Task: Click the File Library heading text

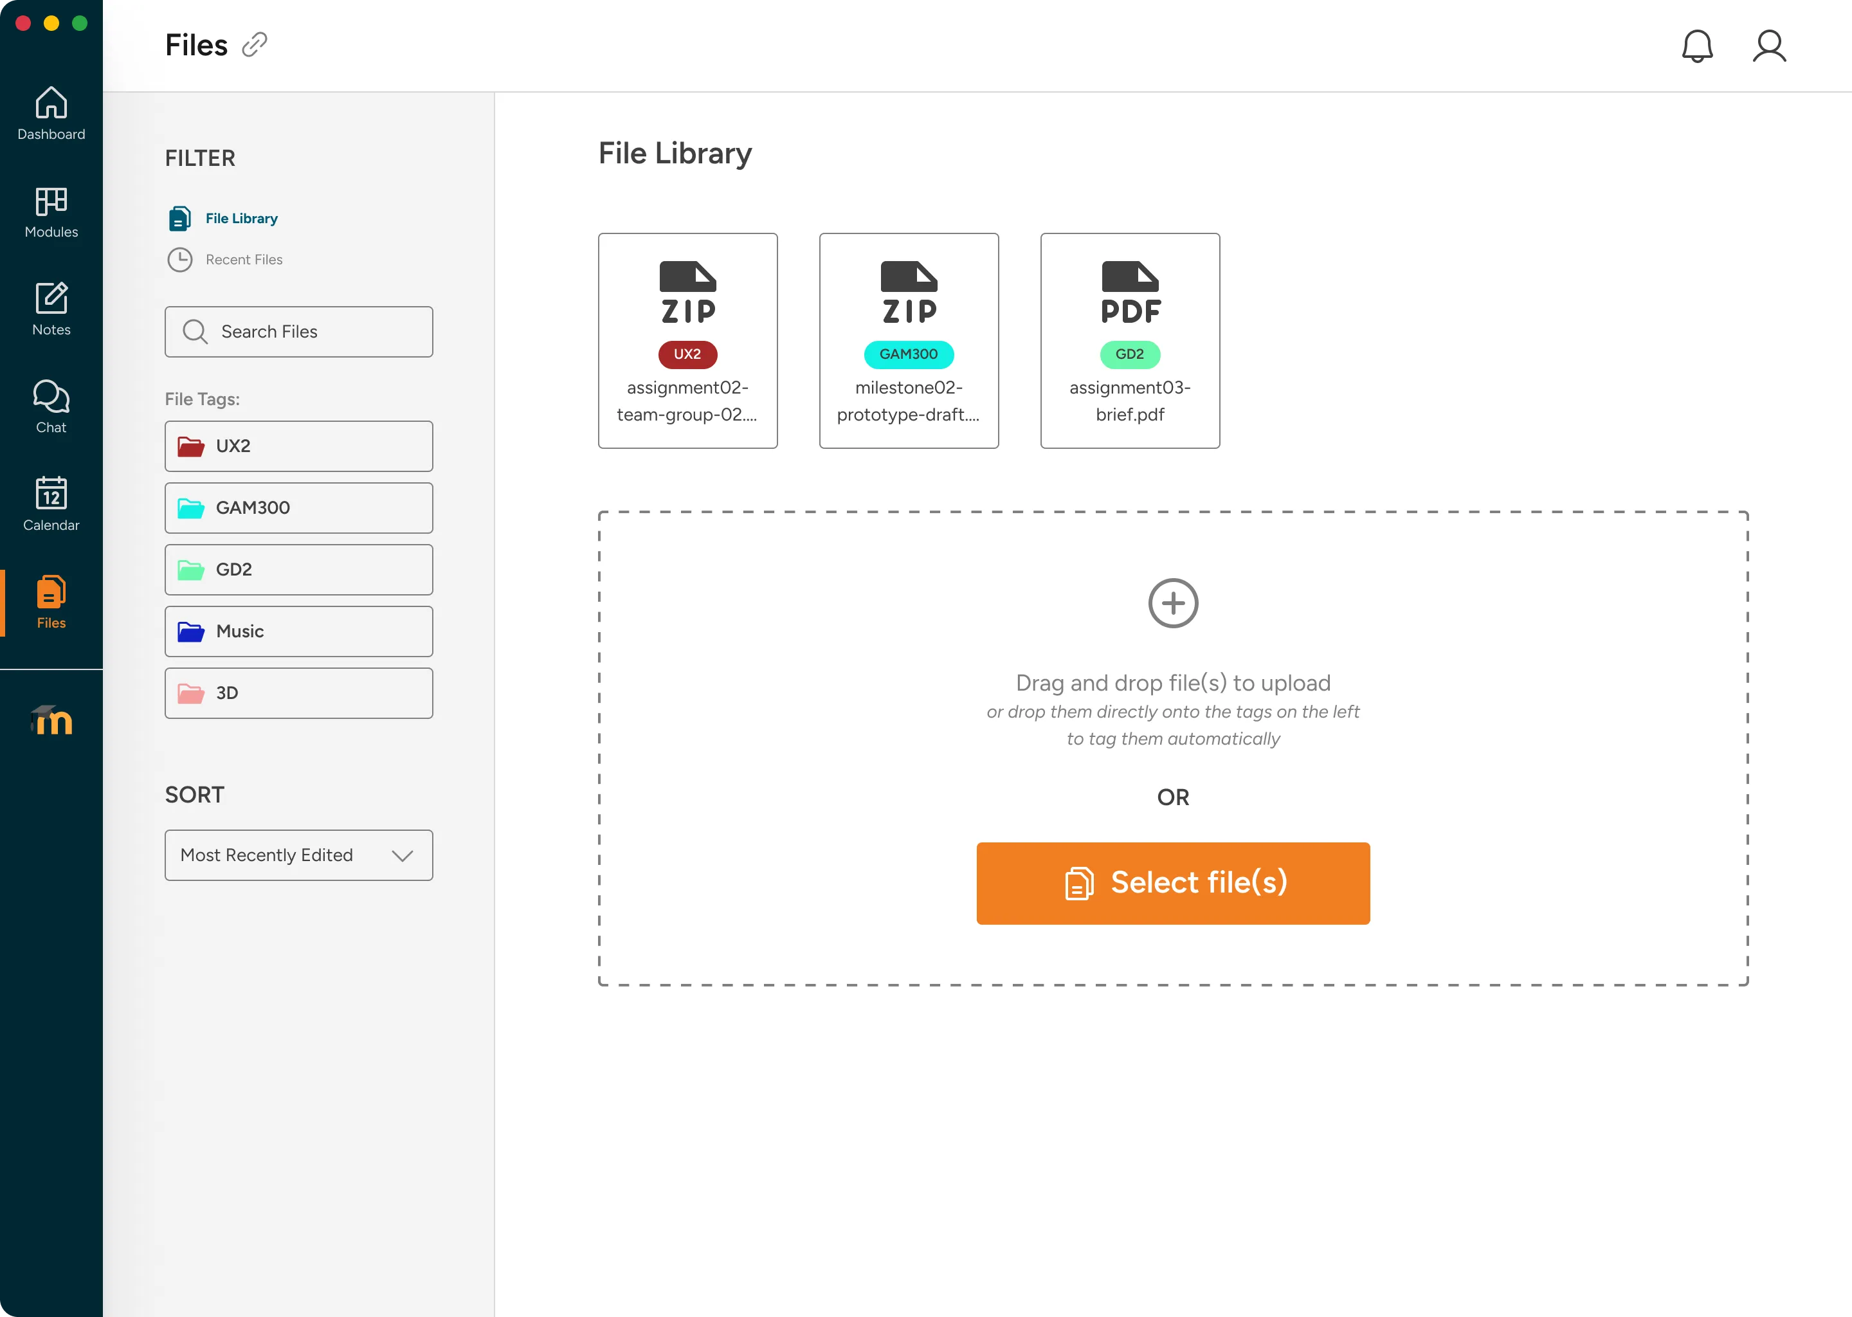Action: [675, 154]
